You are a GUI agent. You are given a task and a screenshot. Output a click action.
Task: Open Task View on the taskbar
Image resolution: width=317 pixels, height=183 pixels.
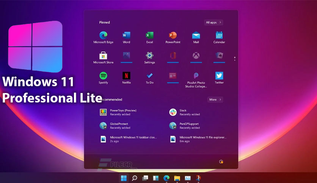tap(145, 178)
